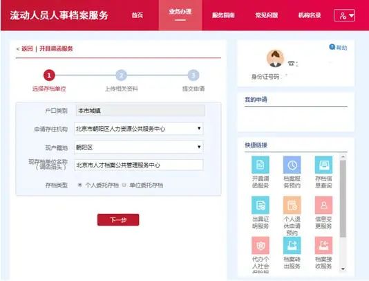Open the 服务指南 nav item
The width and height of the screenshot is (369, 281).
(223, 15)
